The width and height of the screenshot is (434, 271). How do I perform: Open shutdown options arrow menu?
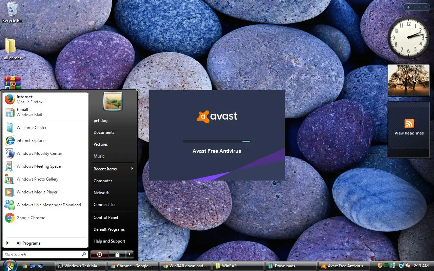click(x=130, y=254)
